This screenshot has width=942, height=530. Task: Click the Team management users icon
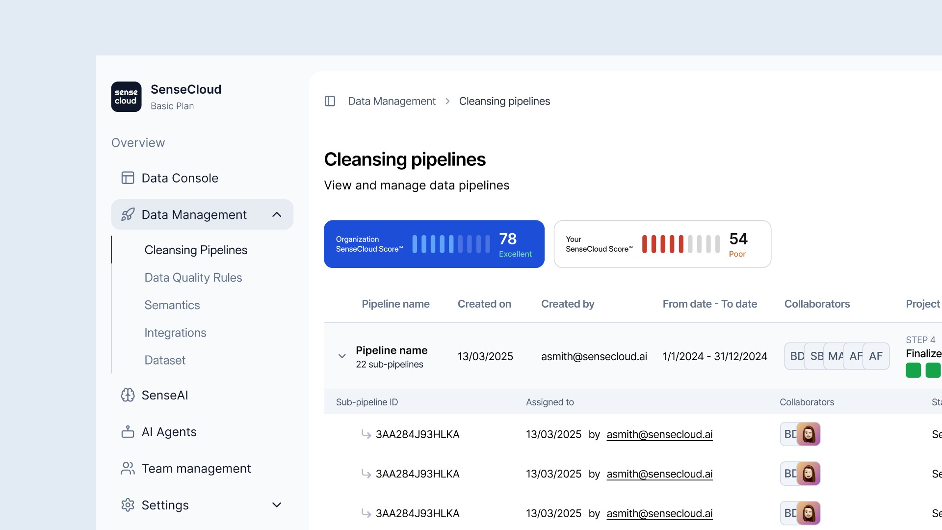tap(128, 468)
